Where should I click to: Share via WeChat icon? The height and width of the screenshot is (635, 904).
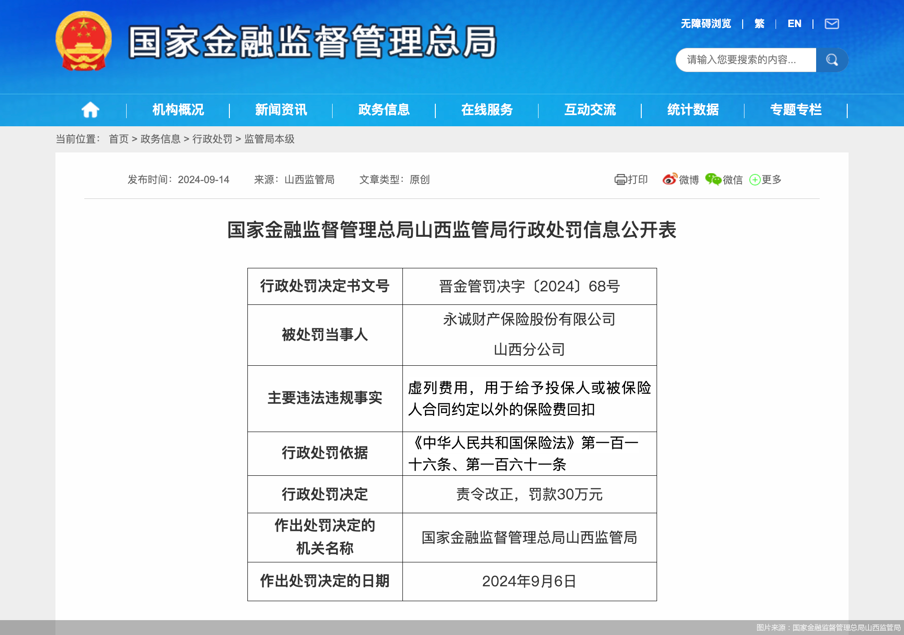[713, 179]
